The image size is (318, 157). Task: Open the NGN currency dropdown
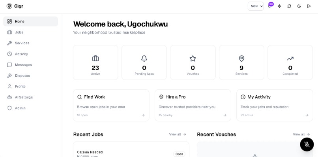[256, 6]
